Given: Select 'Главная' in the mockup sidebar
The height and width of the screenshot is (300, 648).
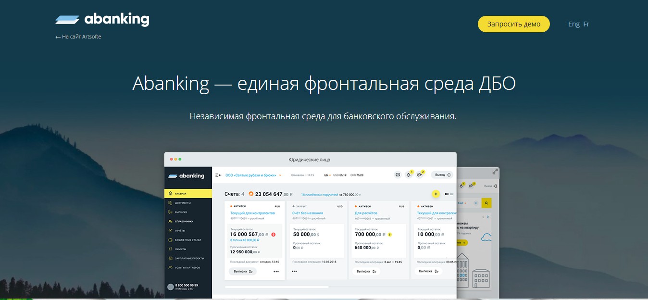Looking at the screenshot, I should (188, 194).
